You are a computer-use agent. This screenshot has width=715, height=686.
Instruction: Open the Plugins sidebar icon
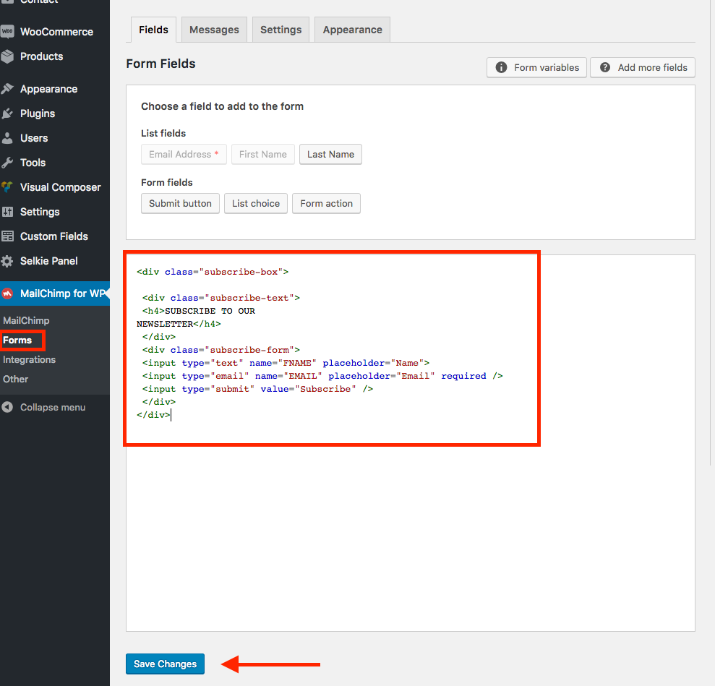(x=12, y=113)
